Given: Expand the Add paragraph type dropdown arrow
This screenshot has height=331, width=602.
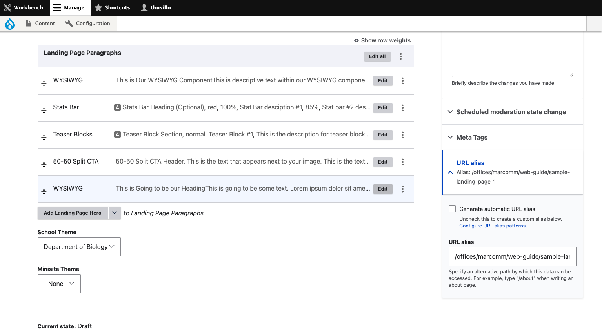Looking at the screenshot, I should pyautogui.click(x=115, y=213).
